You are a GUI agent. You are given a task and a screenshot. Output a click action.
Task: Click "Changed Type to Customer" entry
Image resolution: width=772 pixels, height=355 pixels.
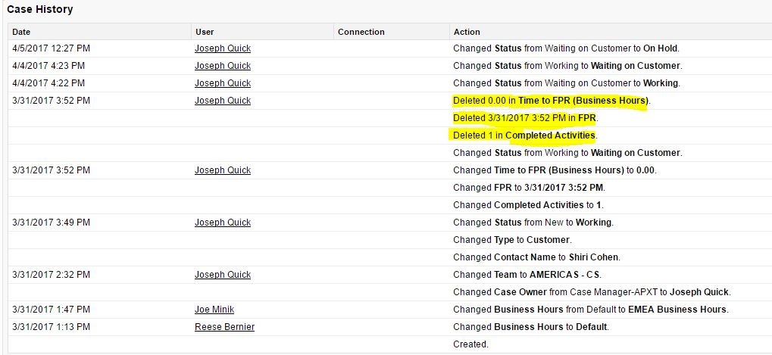click(511, 240)
